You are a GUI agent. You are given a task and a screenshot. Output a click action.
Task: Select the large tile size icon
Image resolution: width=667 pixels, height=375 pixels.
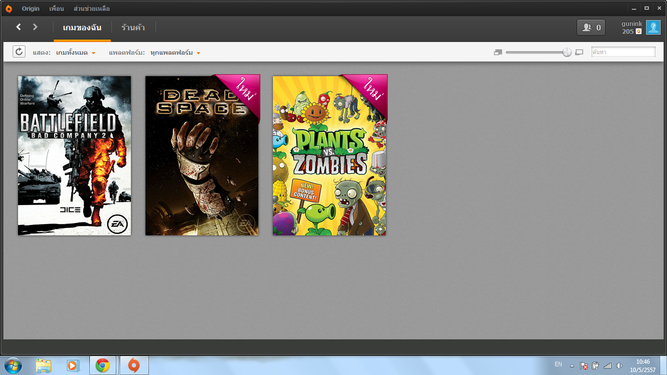(579, 52)
